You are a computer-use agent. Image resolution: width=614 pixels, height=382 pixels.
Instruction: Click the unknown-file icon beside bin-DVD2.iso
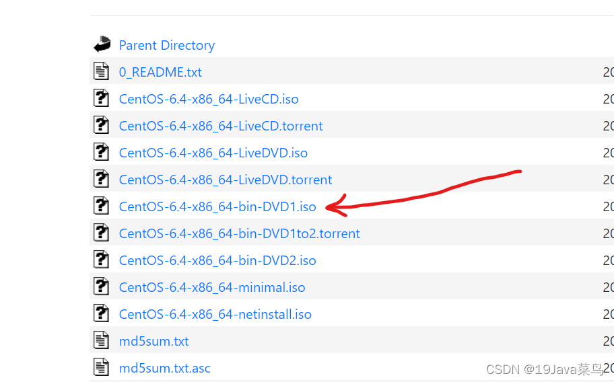click(x=101, y=260)
